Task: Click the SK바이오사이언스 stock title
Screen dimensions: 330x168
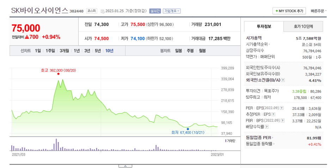Action: [x=39, y=10]
